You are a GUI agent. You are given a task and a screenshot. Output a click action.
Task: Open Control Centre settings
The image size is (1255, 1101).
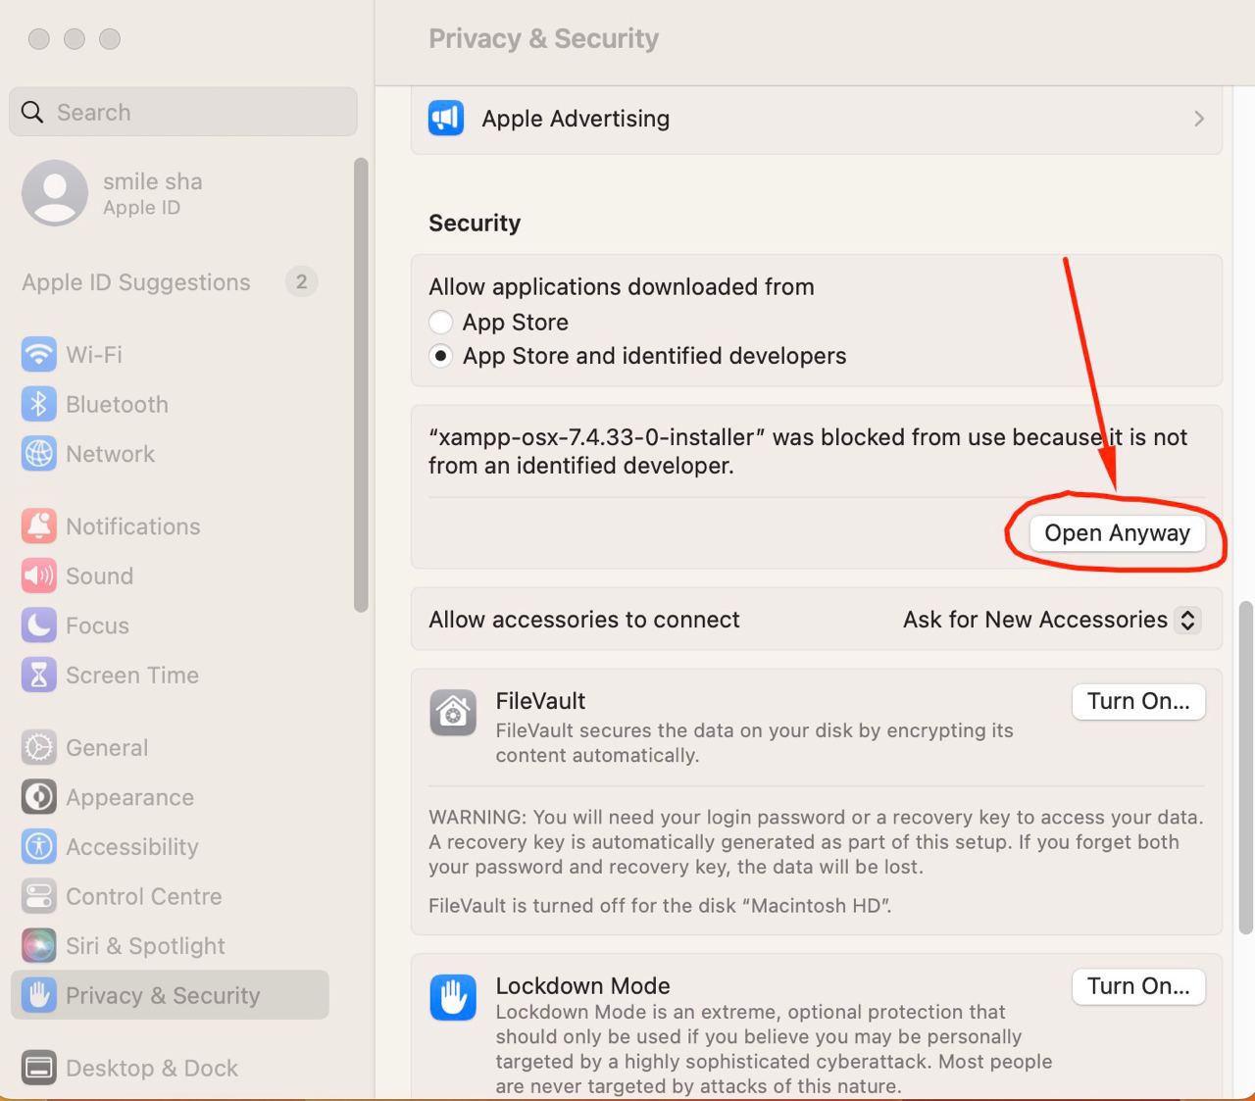(x=170, y=896)
